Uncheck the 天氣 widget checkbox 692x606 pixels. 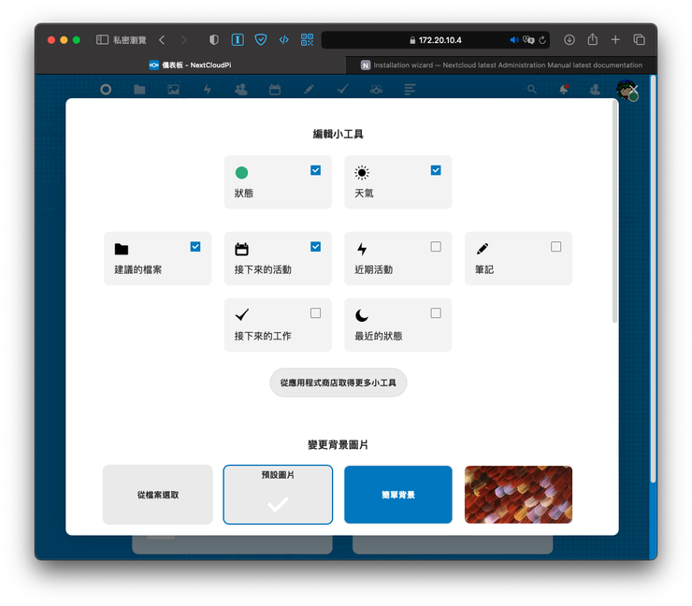point(436,170)
